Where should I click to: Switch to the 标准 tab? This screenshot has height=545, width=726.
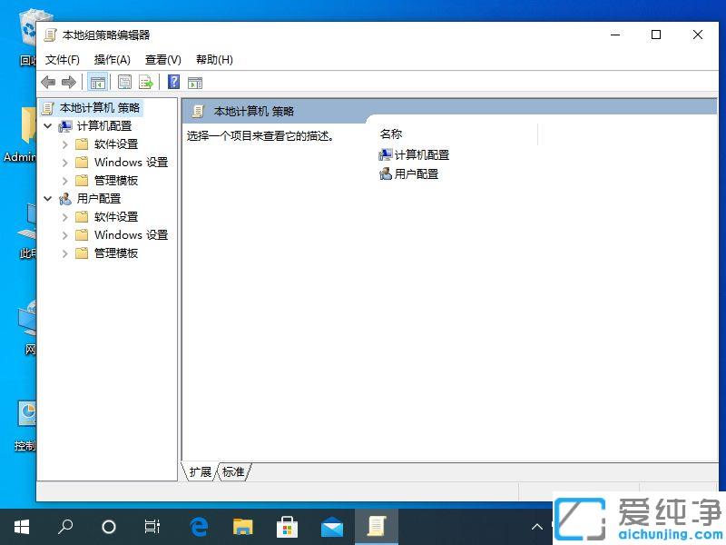click(233, 471)
